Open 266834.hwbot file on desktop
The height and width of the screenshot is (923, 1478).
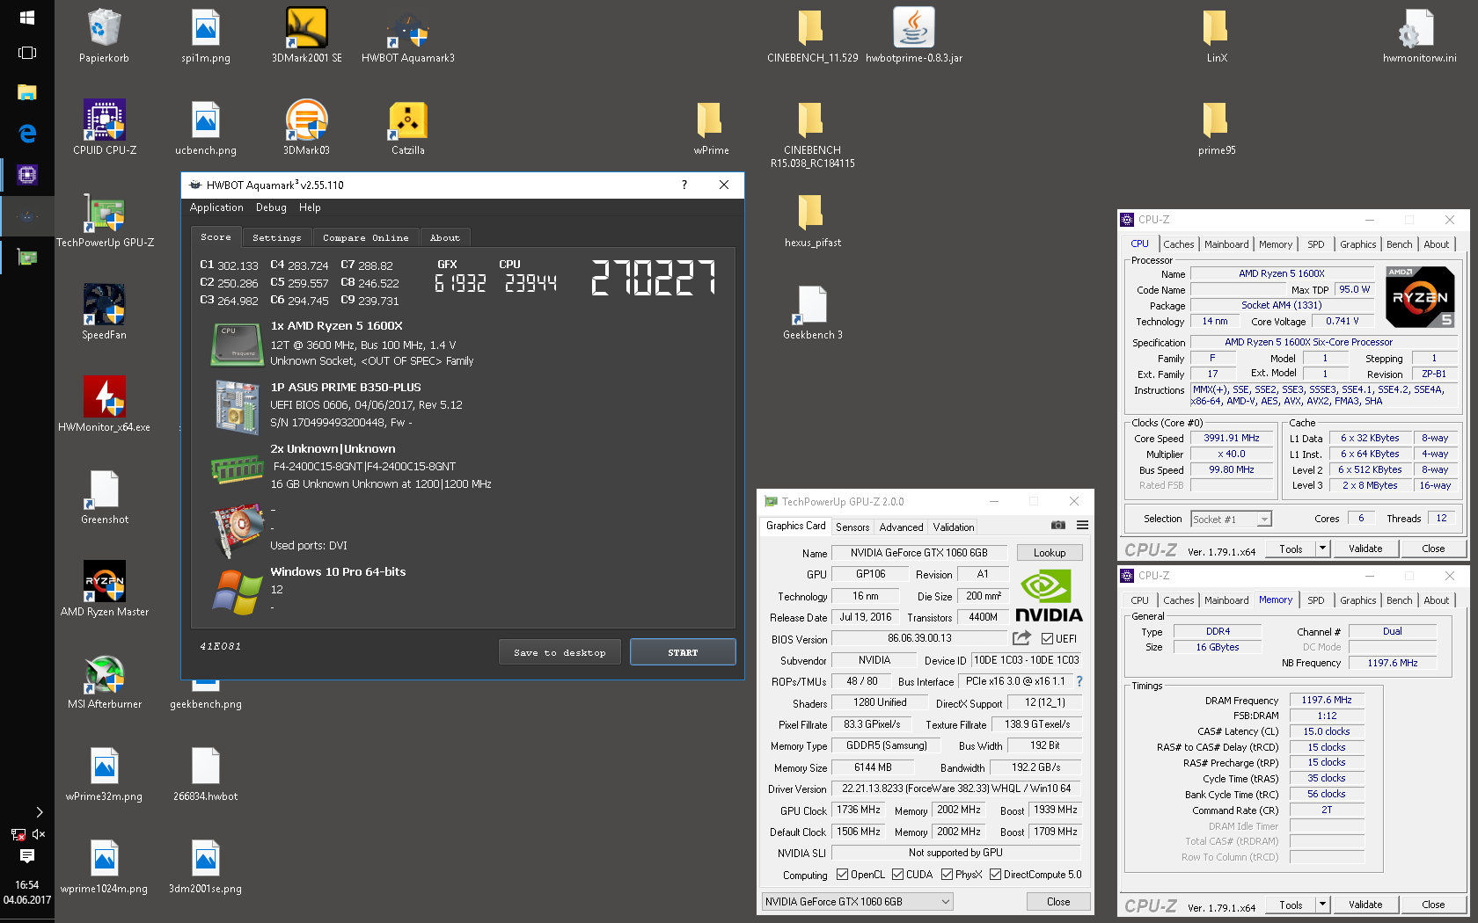pos(205,774)
